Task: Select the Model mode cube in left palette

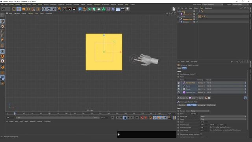Action: [x=2, y=21]
